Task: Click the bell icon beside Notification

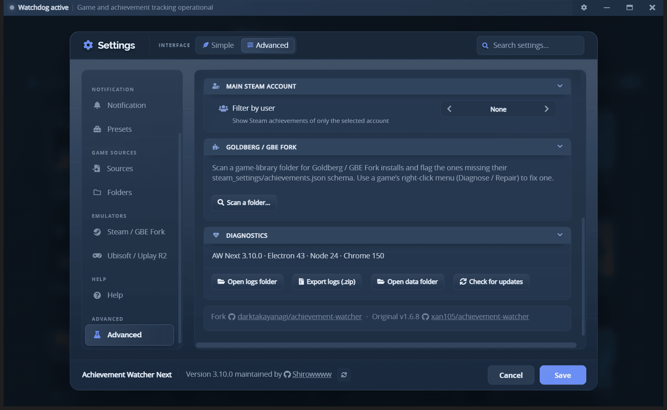Action: tap(97, 105)
